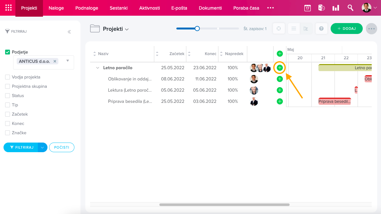The image size is (381, 214).
Task: Collapse the filter sidebar panel
Action: [x=69, y=32]
